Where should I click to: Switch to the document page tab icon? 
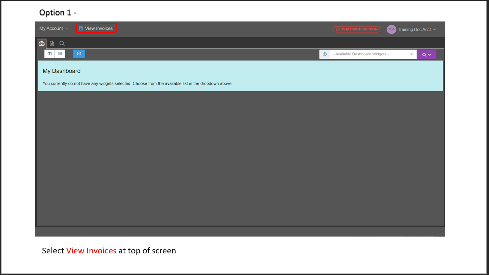pos(52,44)
